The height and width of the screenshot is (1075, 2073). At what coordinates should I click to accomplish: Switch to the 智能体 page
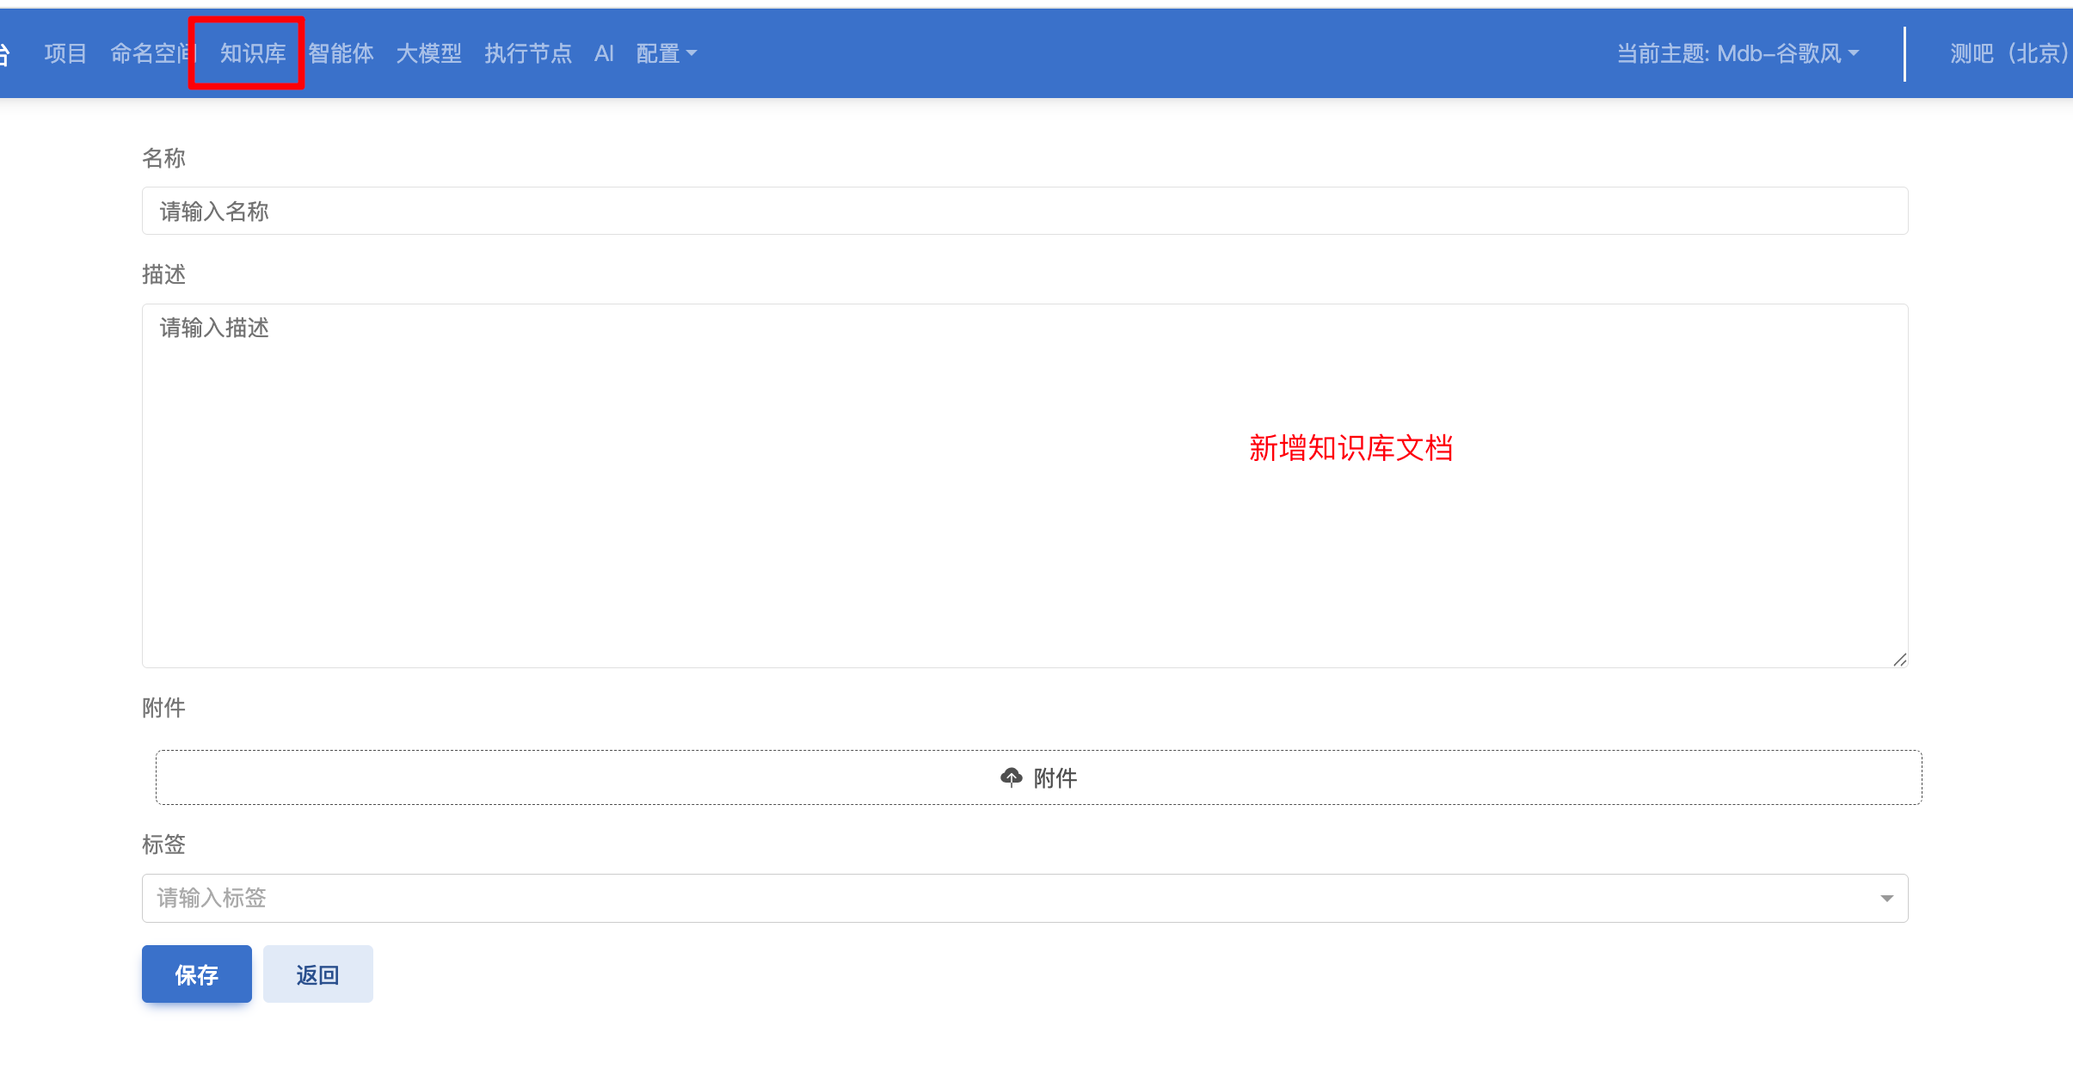click(x=341, y=53)
